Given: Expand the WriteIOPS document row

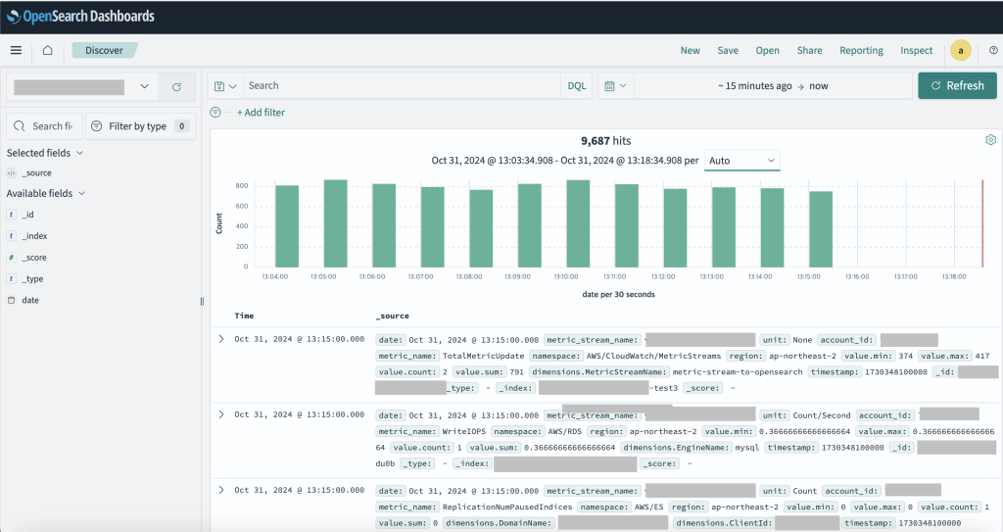Looking at the screenshot, I should [221, 414].
